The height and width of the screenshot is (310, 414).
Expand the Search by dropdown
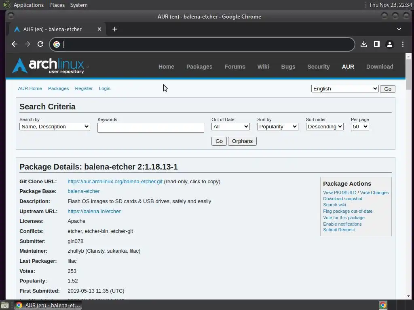coord(55,126)
